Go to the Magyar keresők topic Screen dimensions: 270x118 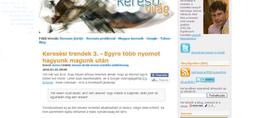pos(131,39)
